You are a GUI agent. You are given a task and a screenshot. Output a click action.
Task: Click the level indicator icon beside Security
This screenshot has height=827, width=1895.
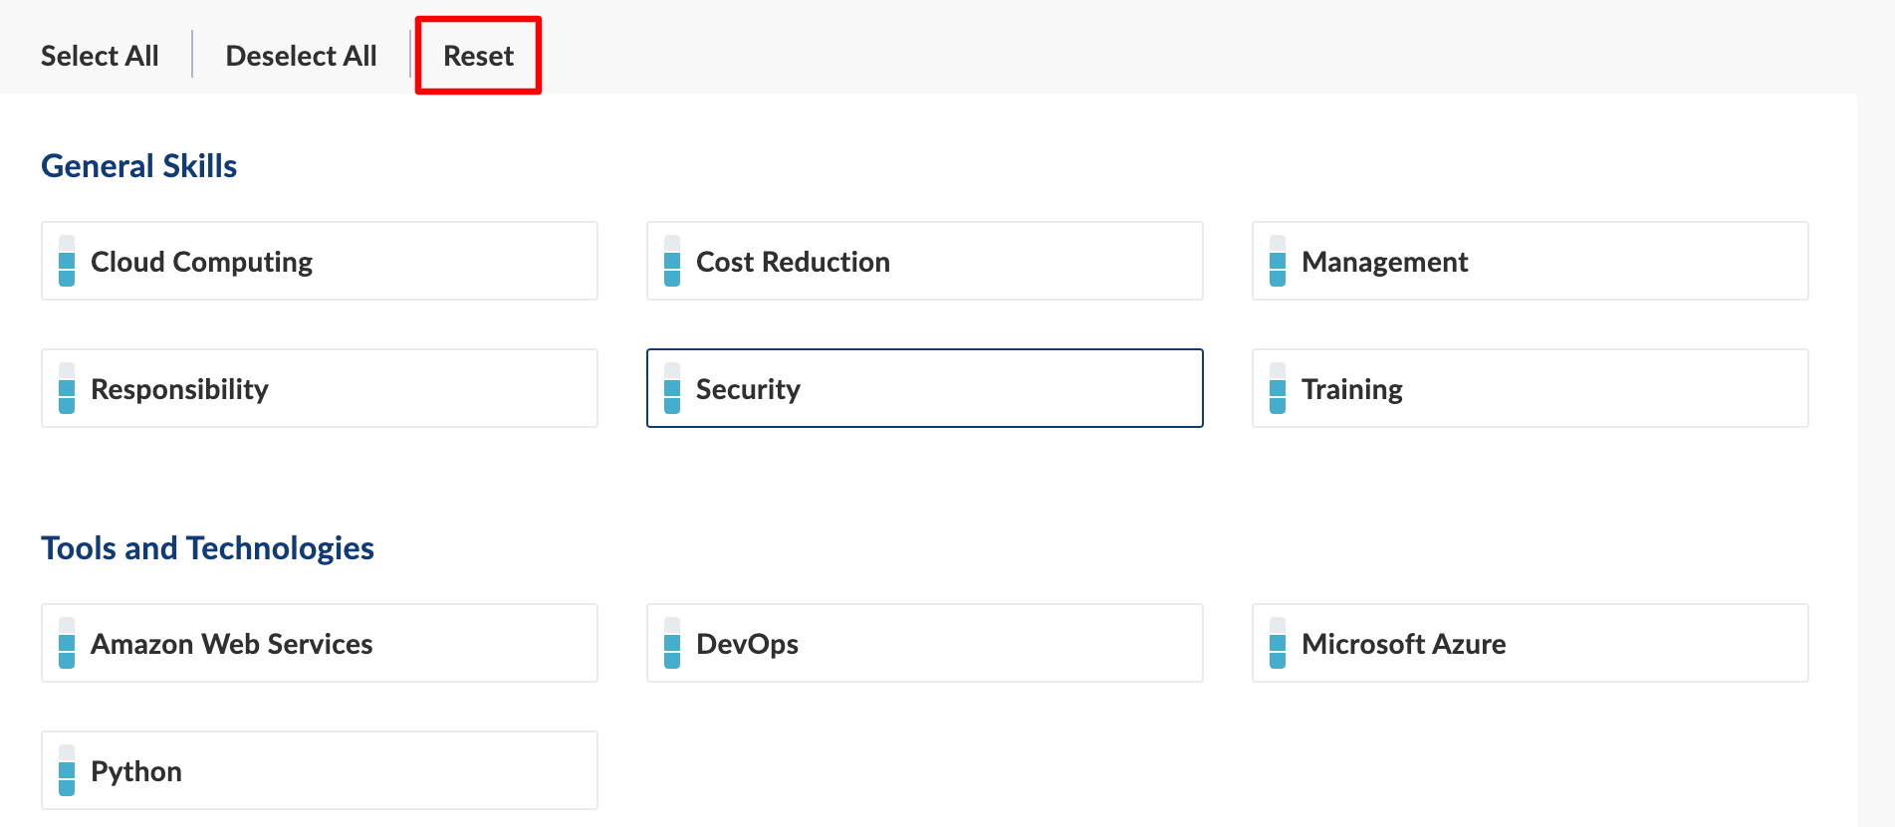click(672, 388)
